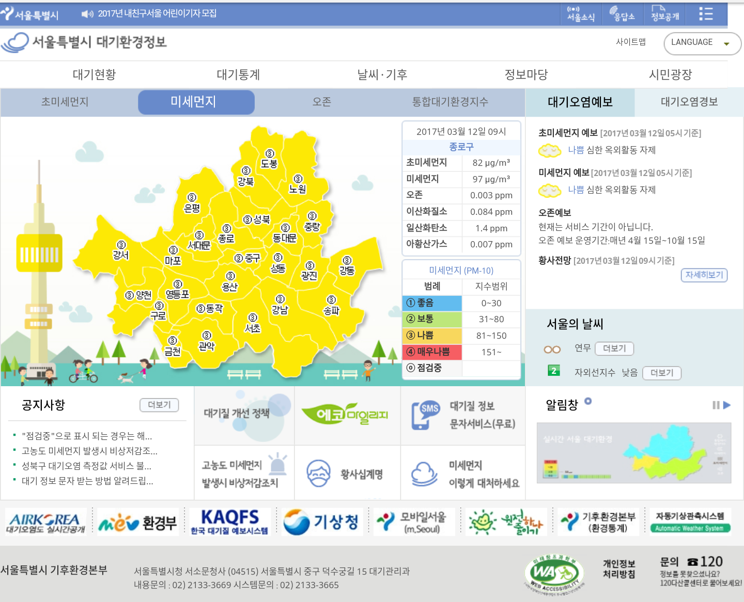This screenshot has height=602, width=744.
Task: Play the next 알림창 slide
Action: point(727,405)
